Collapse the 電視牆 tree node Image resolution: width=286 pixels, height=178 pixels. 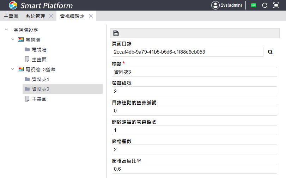pyautogui.click(x=13, y=40)
